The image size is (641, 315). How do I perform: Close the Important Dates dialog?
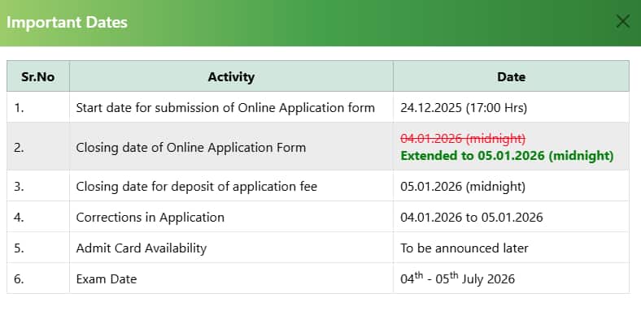622,21
